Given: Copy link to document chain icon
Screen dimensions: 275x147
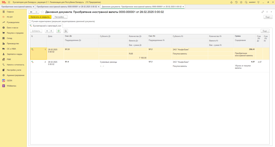Looking at the screenshot, I should pos(263,12).
